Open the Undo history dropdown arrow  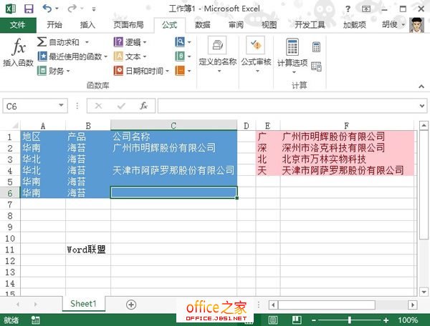[x=57, y=9]
